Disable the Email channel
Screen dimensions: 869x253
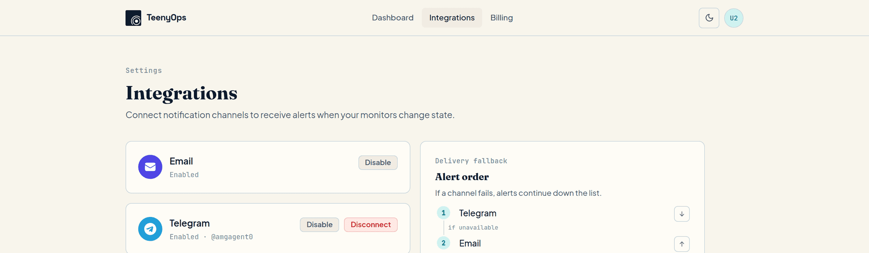point(378,163)
